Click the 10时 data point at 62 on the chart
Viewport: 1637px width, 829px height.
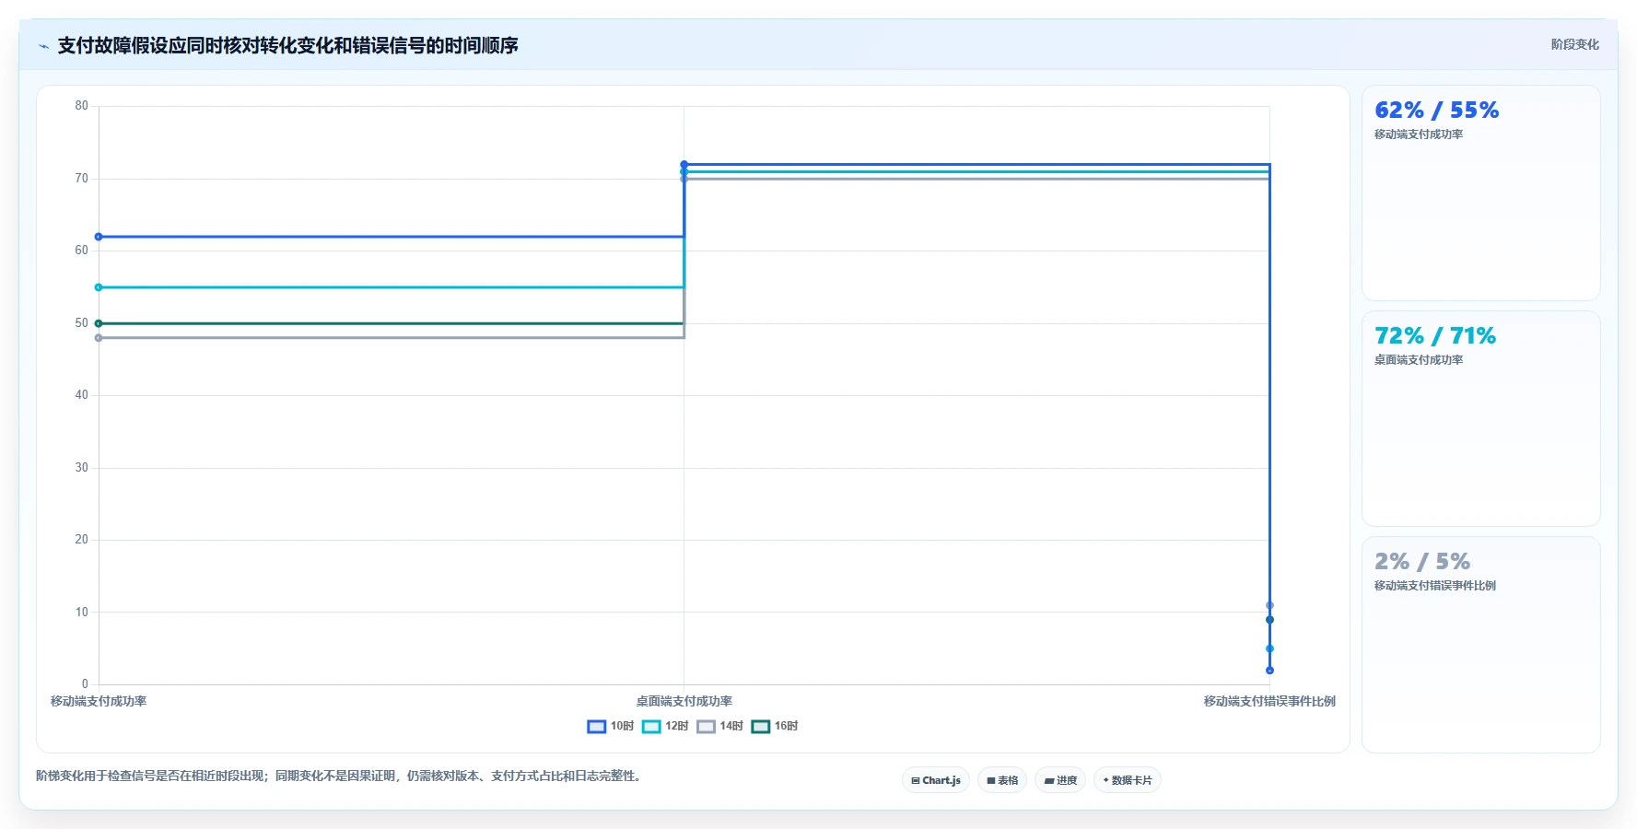click(x=99, y=237)
